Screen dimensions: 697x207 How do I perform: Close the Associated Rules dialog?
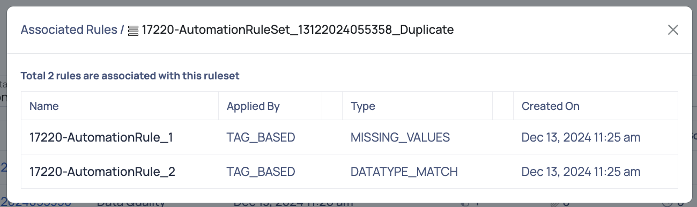(x=673, y=30)
